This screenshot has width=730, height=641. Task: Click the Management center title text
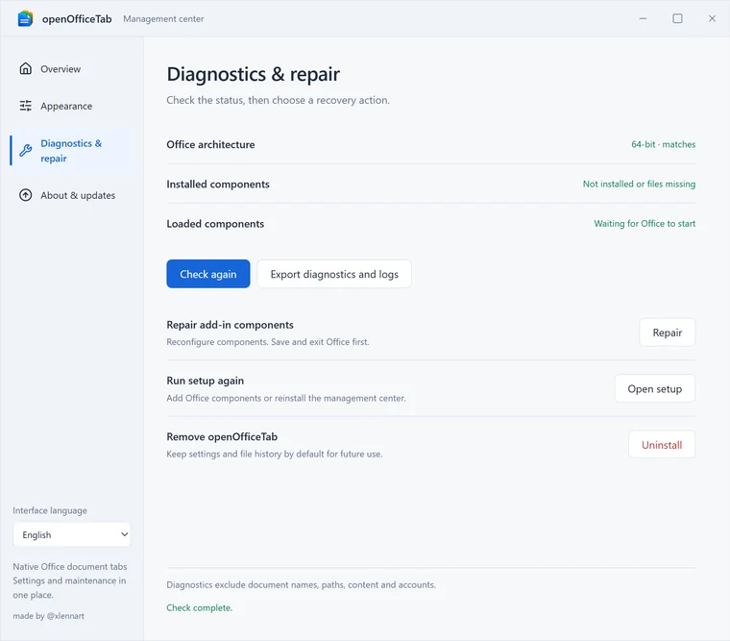[163, 19]
